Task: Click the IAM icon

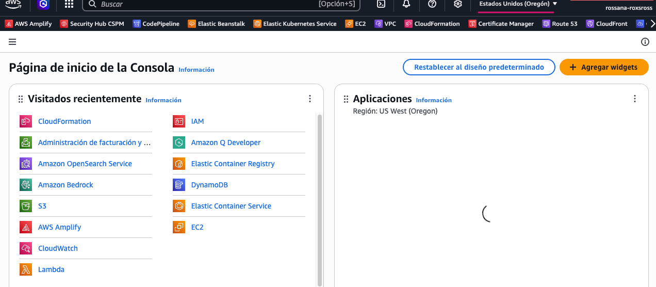Action: 179,121
